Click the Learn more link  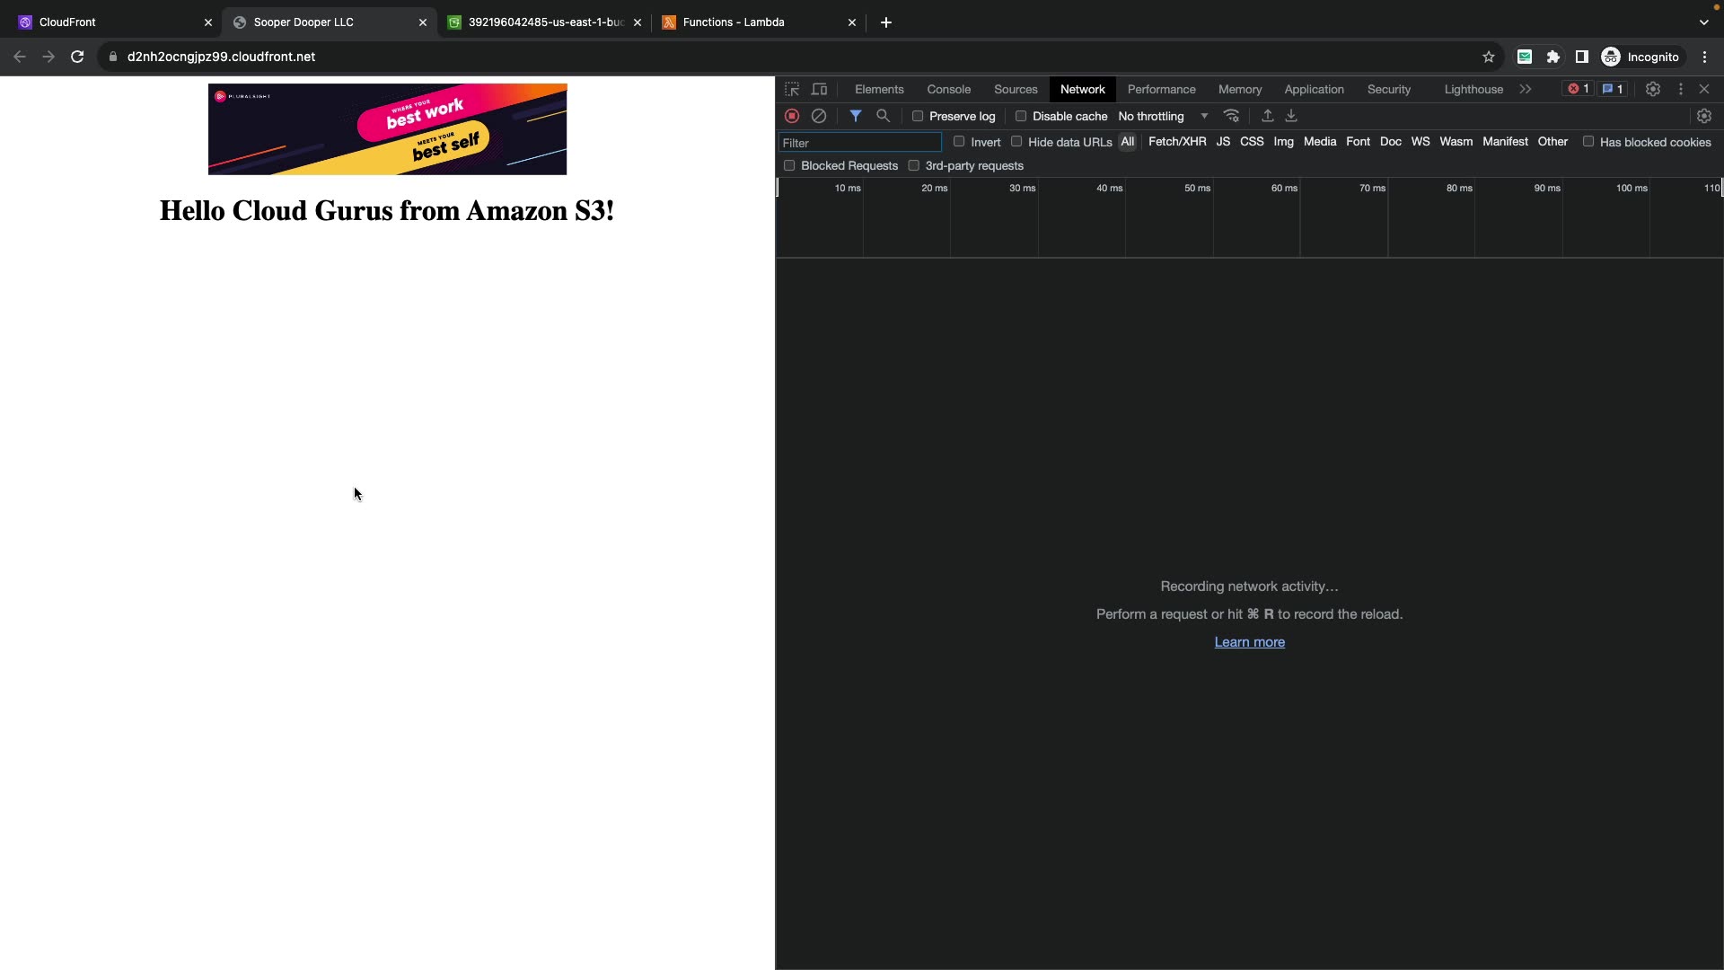tap(1249, 642)
